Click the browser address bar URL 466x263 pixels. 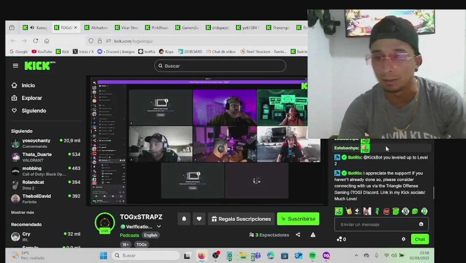coord(133,41)
